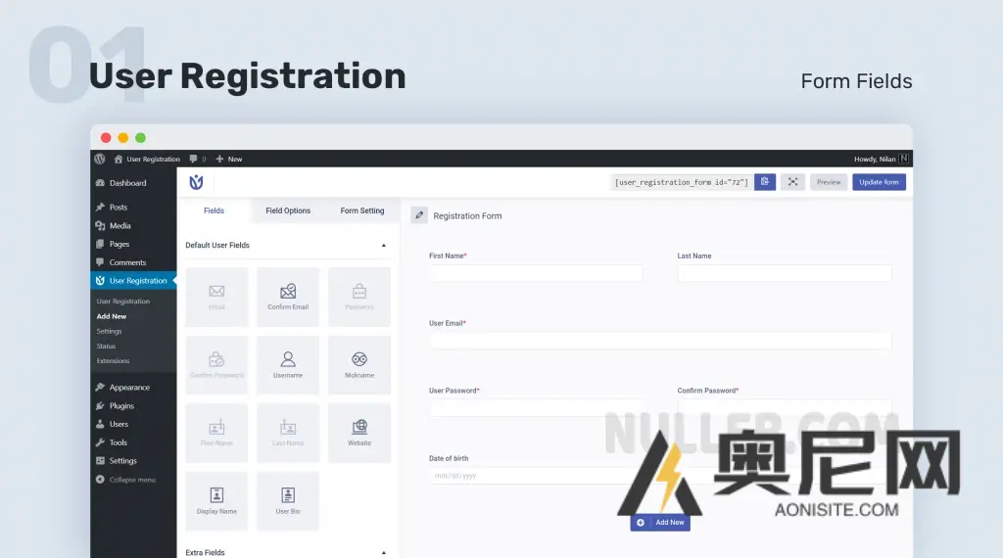Click User Registration submenu link
This screenshot has height=558, width=1003.
click(x=122, y=302)
